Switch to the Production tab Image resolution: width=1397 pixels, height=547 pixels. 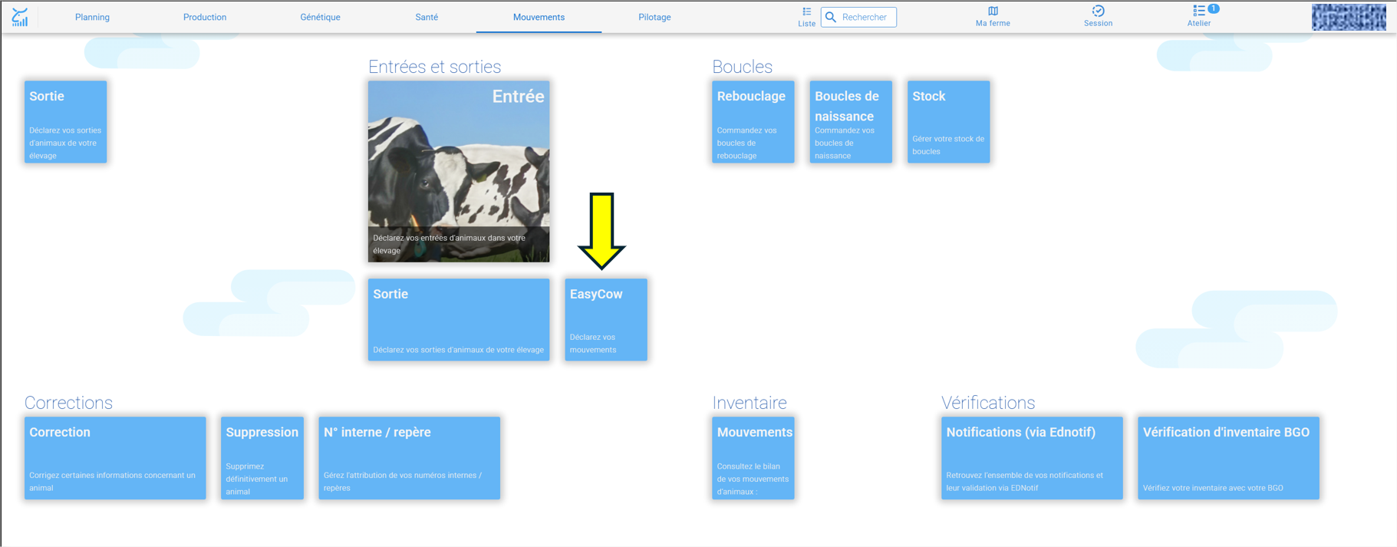pos(205,17)
